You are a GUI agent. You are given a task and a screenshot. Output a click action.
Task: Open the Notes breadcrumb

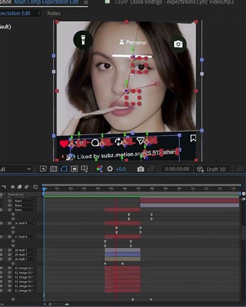tap(54, 14)
